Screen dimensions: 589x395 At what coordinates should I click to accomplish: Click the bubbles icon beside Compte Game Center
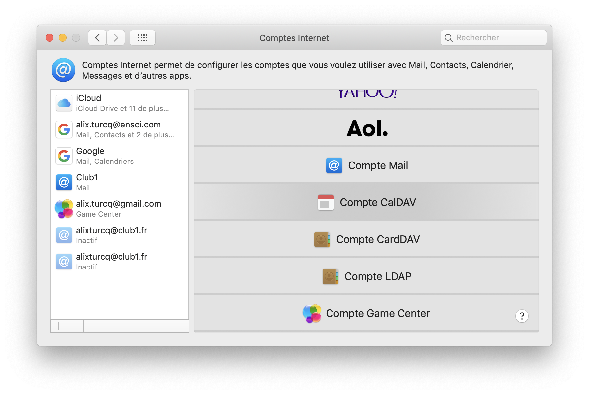pyautogui.click(x=312, y=313)
